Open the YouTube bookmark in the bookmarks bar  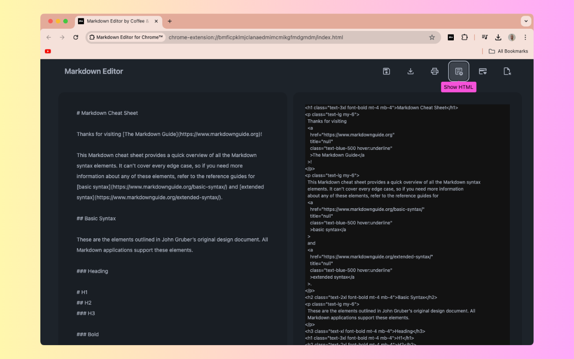(x=48, y=51)
